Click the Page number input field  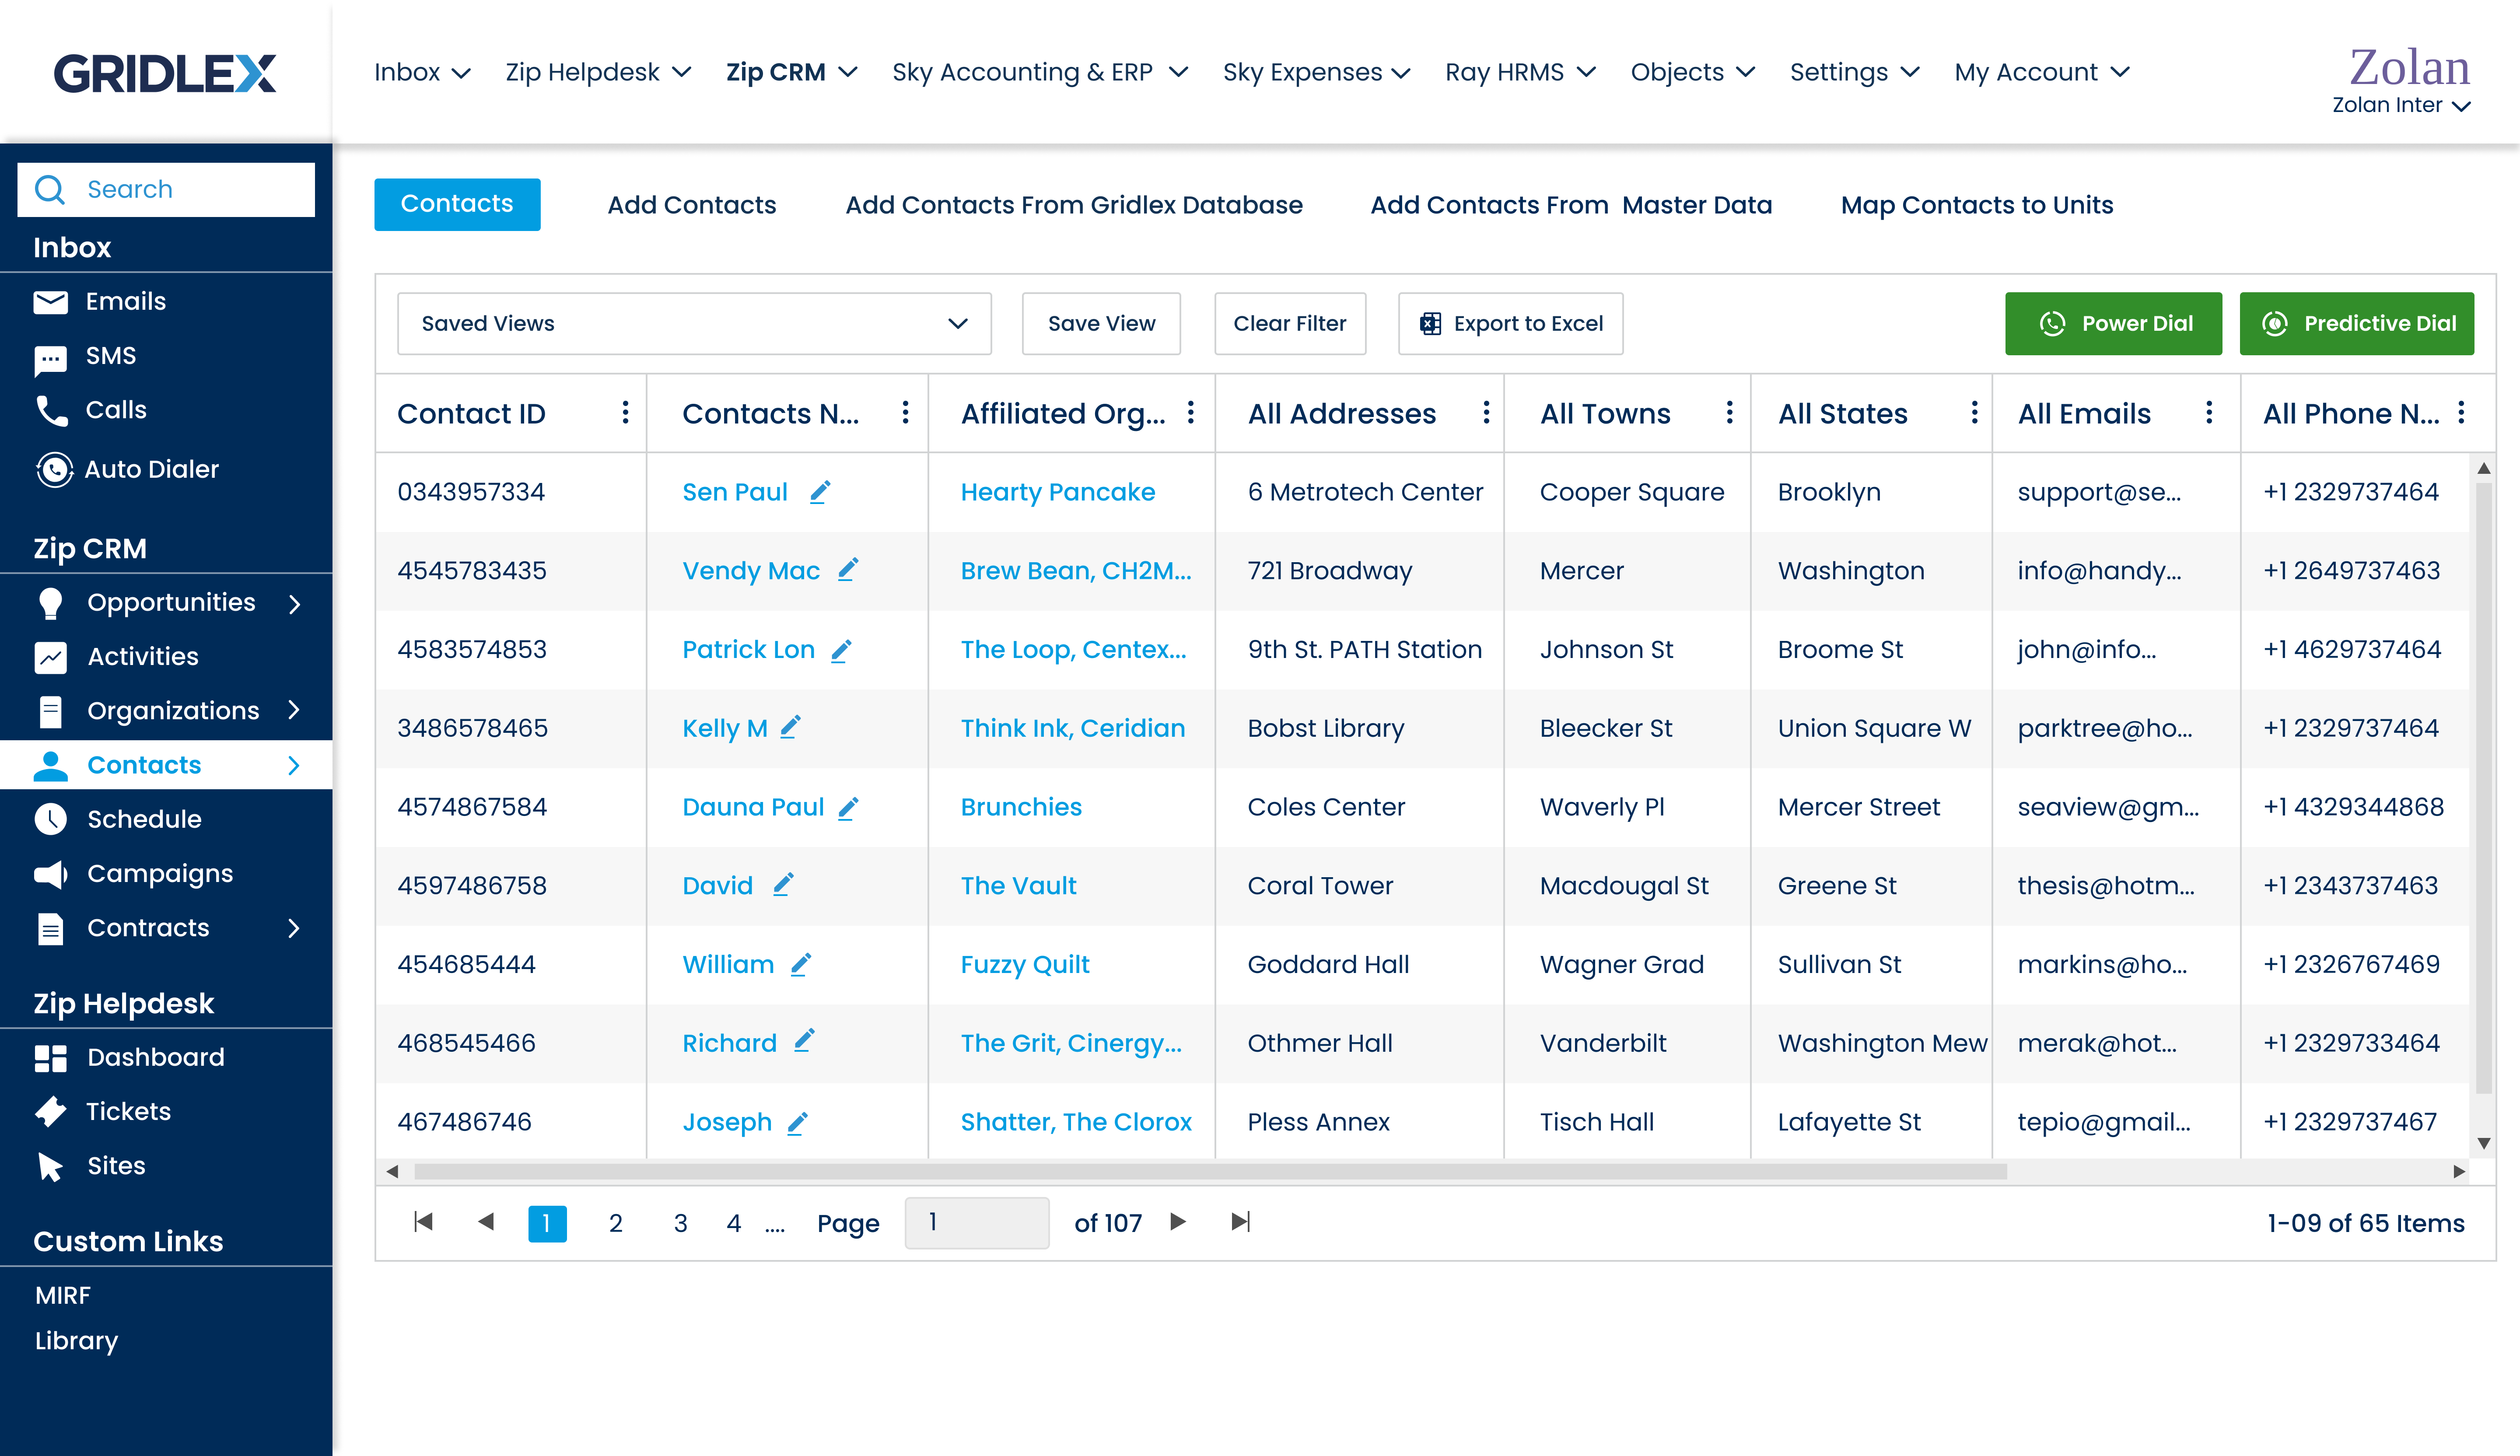point(976,1222)
